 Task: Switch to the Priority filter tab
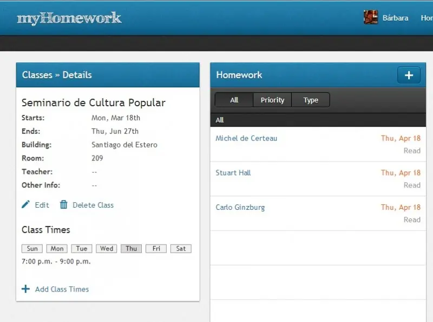pos(272,100)
